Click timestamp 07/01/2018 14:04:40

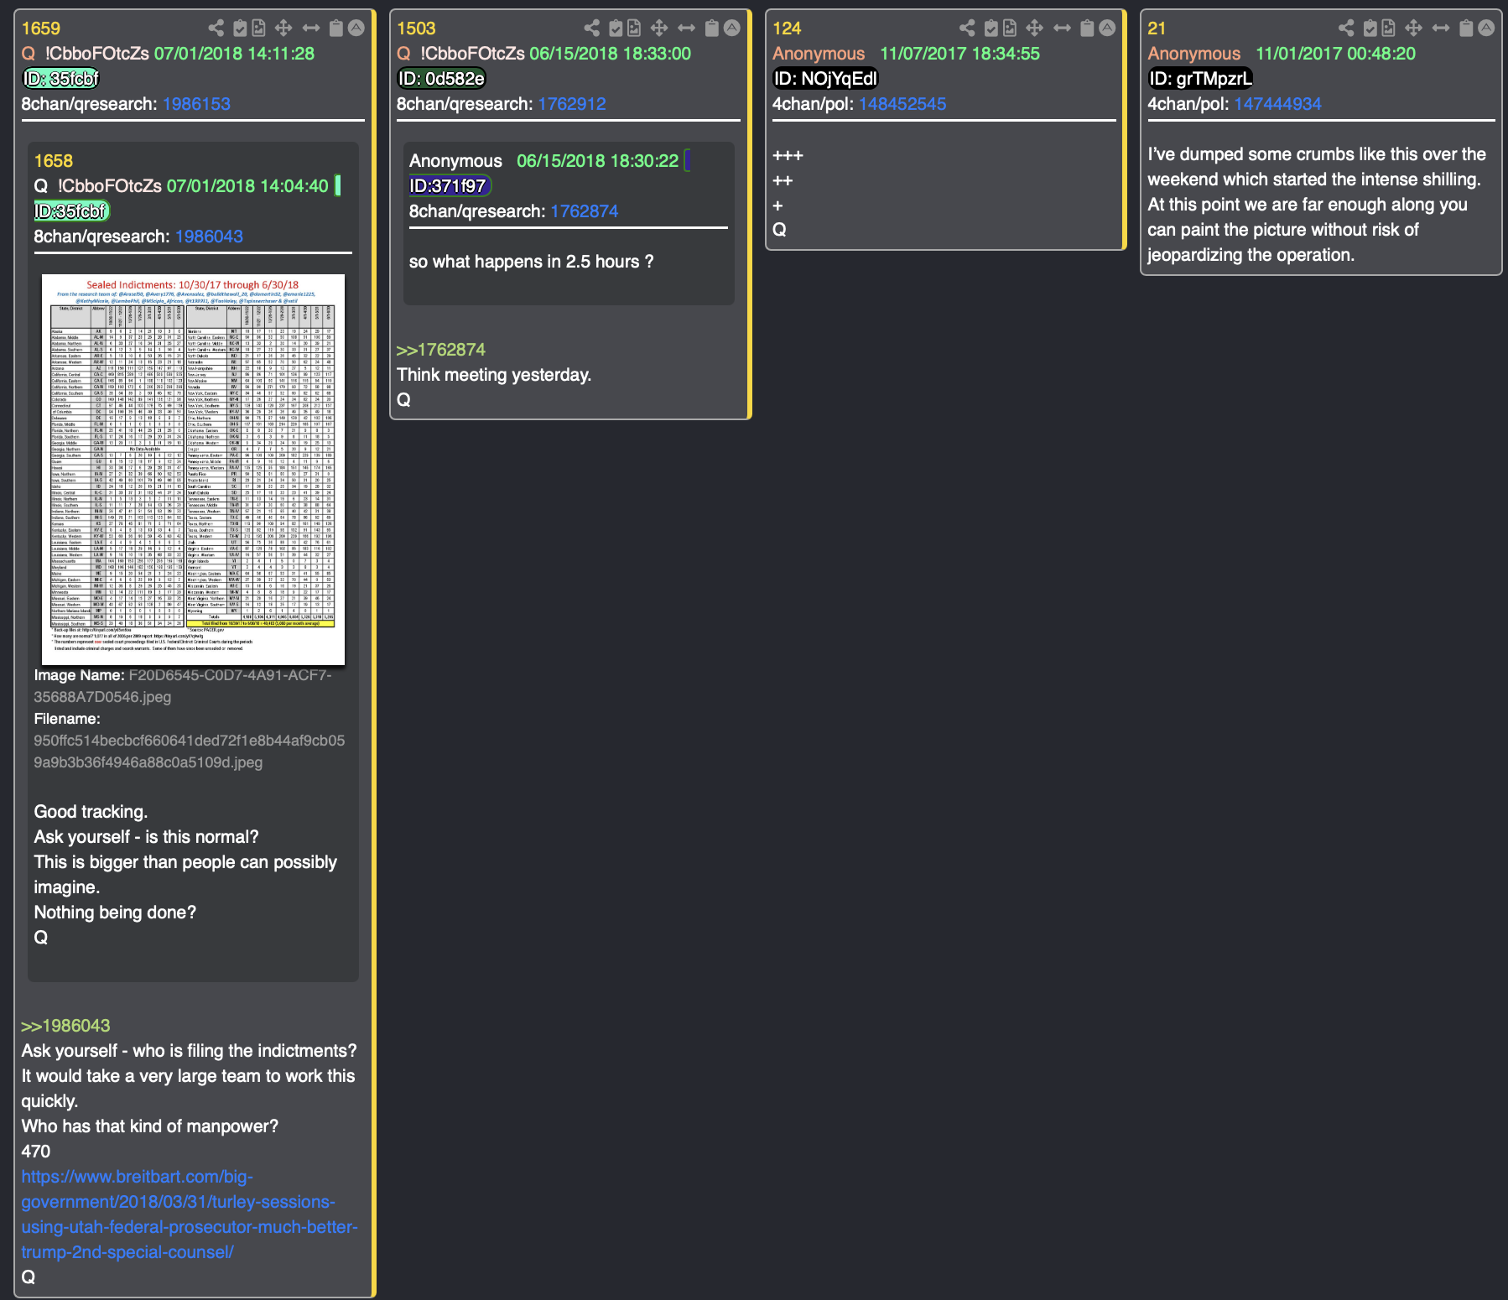click(x=247, y=186)
